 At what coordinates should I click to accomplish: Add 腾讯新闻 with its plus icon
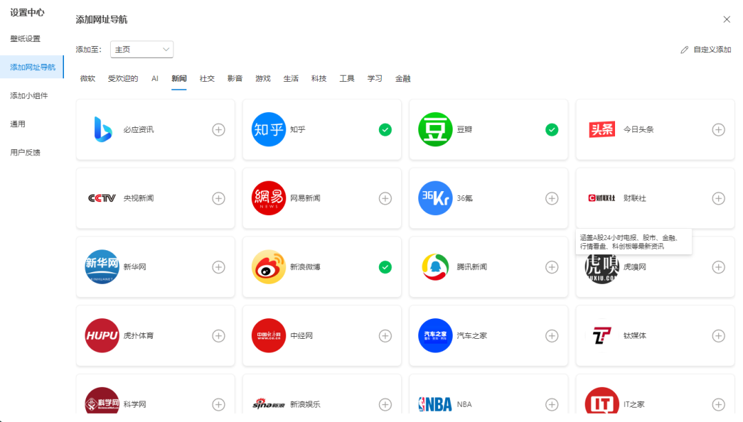point(552,267)
